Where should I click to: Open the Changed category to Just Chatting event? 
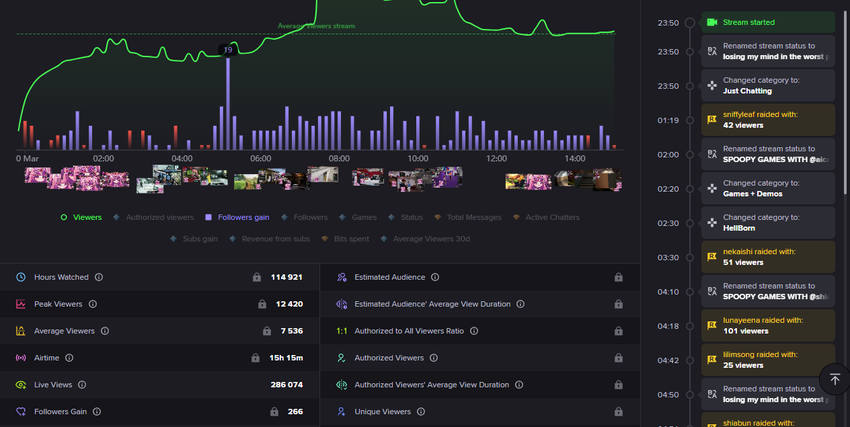(768, 85)
